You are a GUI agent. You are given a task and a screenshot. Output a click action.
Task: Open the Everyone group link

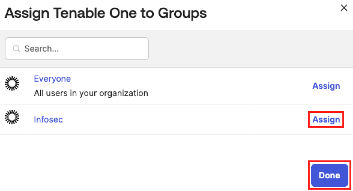tap(52, 79)
